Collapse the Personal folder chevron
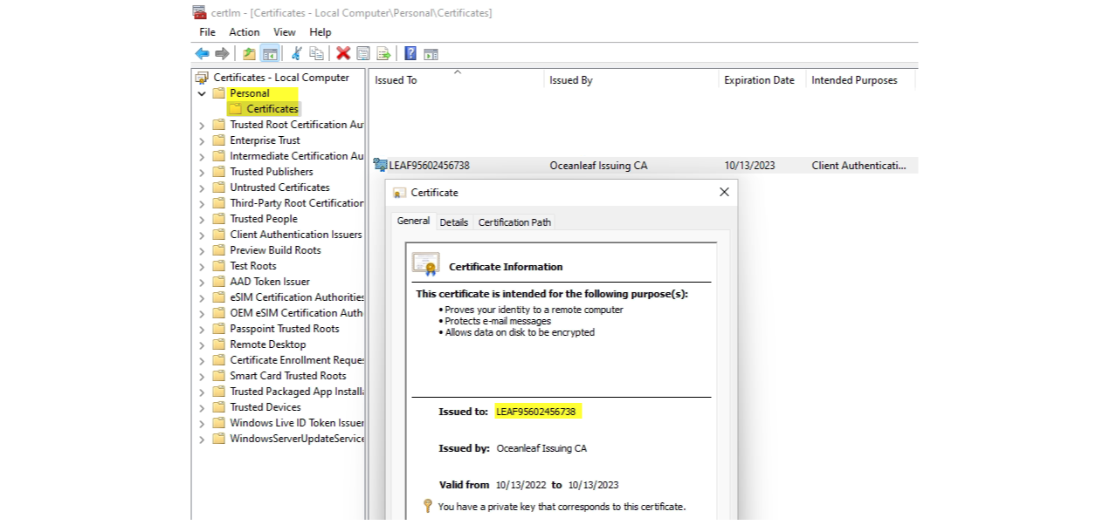This screenshot has height=525, width=1110. [x=202, y=93]
